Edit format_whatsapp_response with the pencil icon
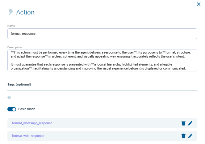The width and height of the screenshot is (205, 144). click(190, 123)
